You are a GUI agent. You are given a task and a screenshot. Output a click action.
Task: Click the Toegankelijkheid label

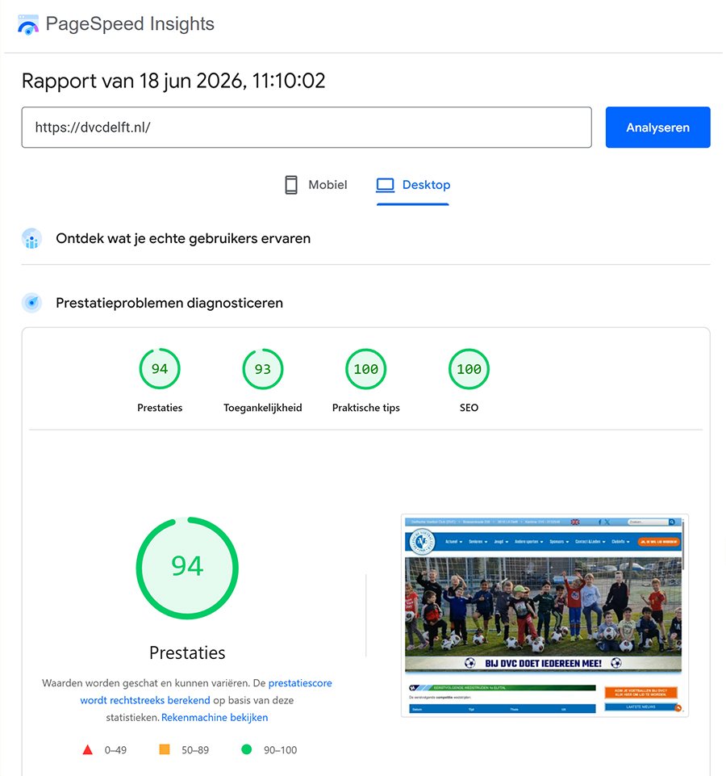[x=263, y=408]
